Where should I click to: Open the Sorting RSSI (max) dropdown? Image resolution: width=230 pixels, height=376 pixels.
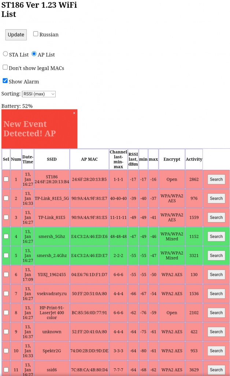point(39,94)
